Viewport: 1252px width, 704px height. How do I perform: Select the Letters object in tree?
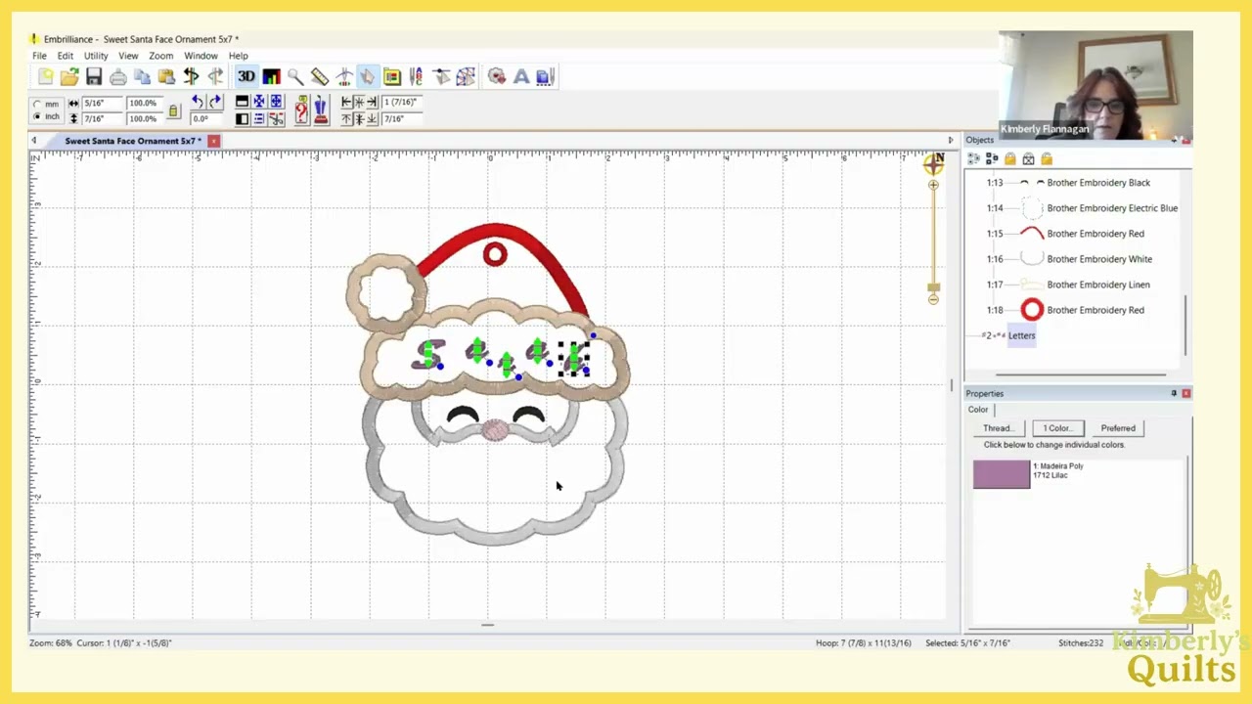[1021, 335]
